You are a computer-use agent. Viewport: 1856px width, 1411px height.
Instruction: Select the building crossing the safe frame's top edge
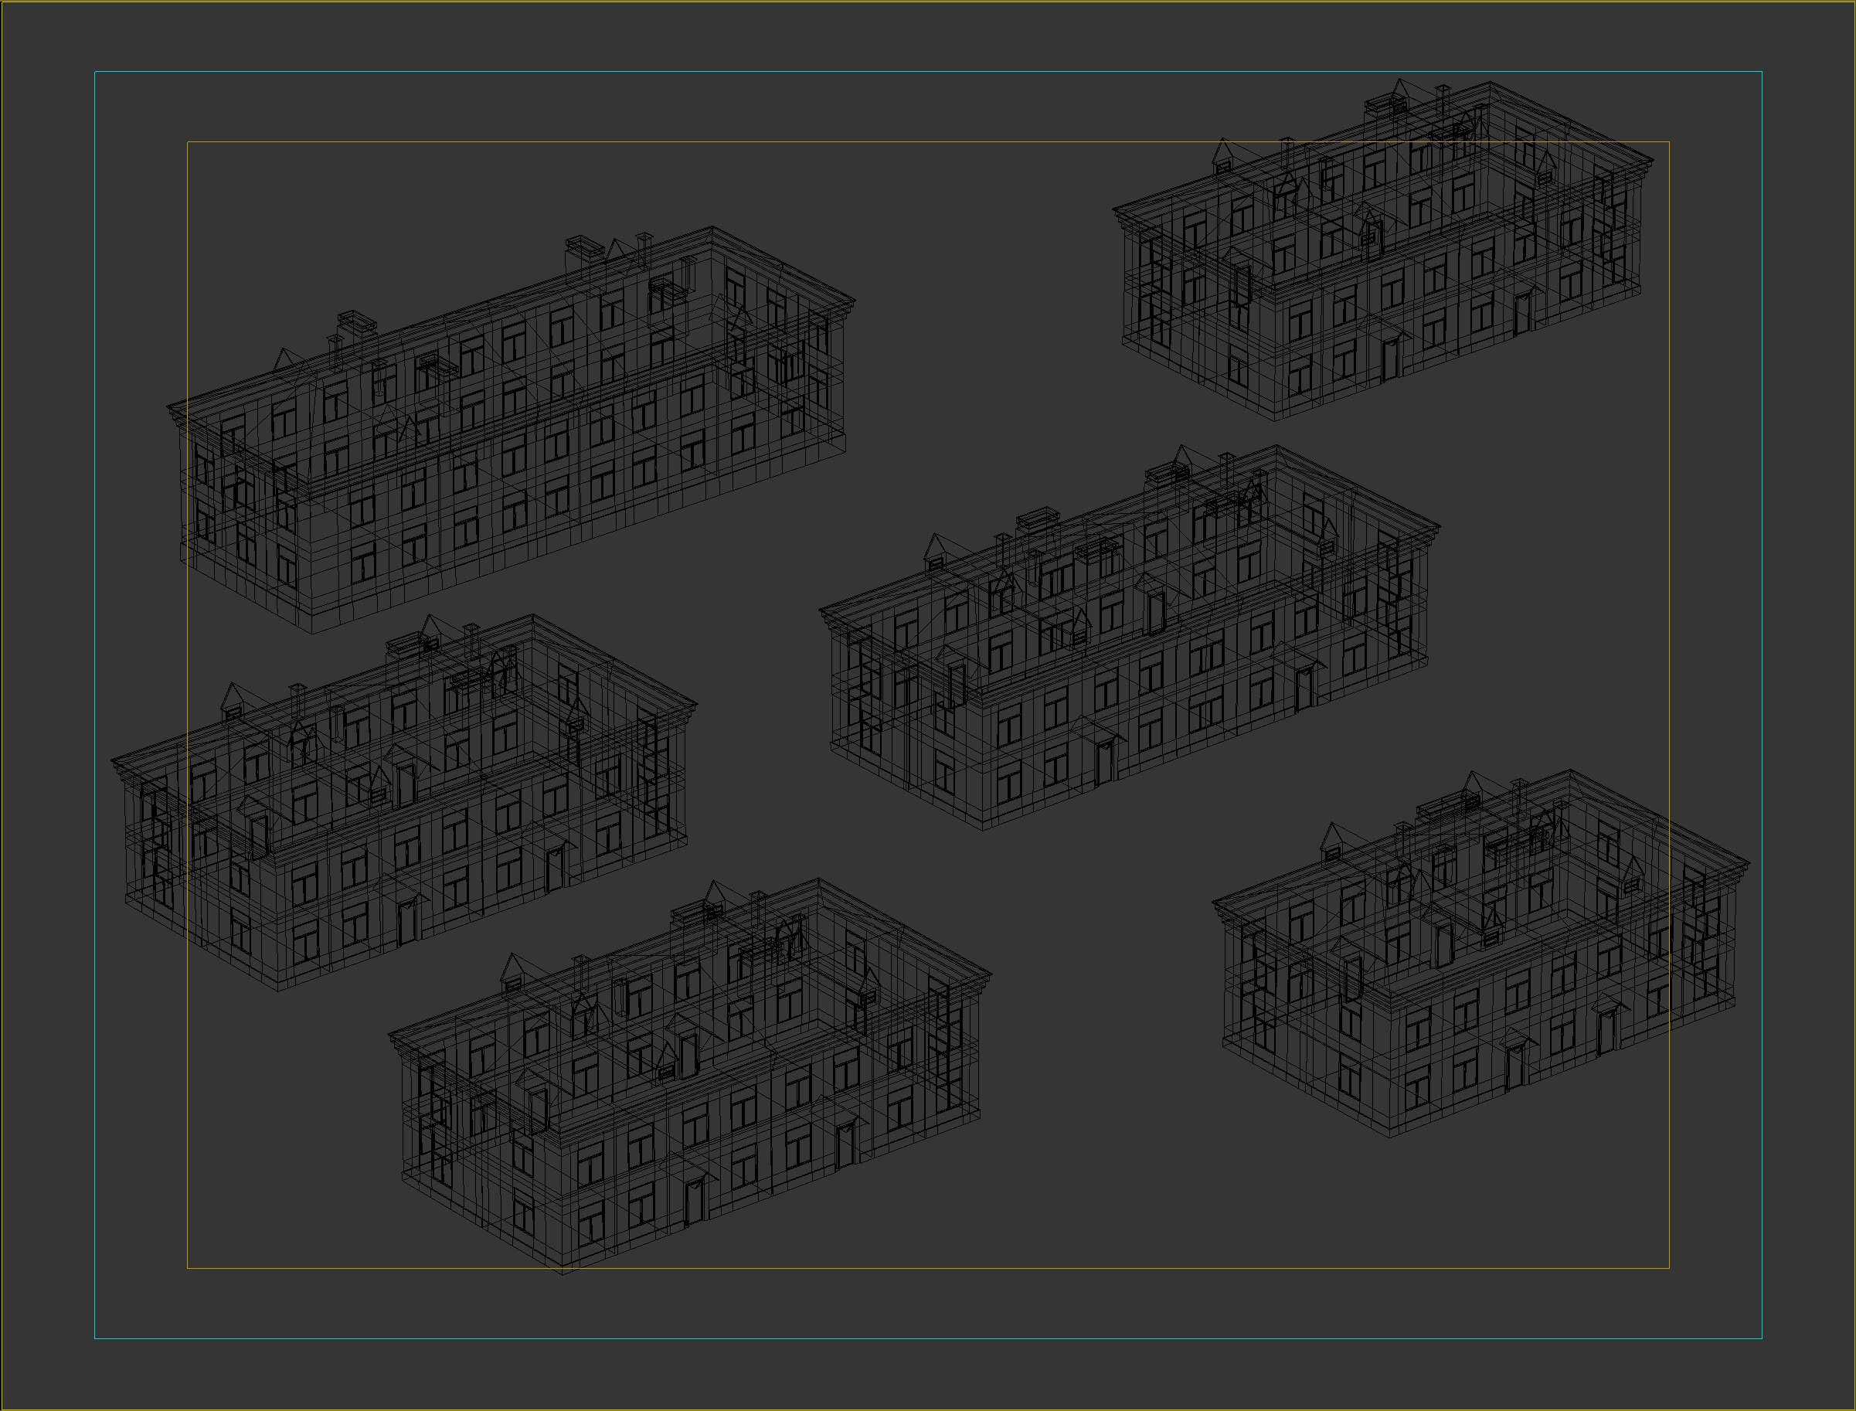1383,250
